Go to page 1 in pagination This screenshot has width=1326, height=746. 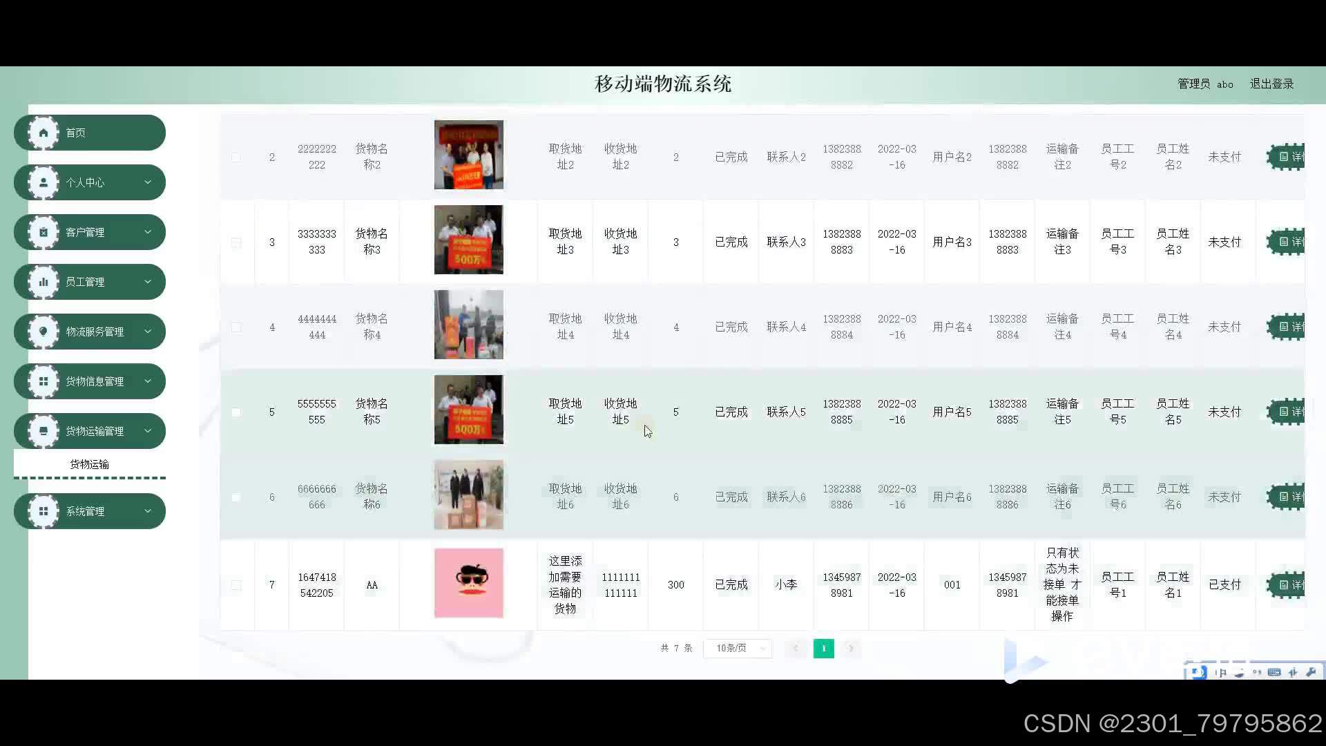[823, 648]
